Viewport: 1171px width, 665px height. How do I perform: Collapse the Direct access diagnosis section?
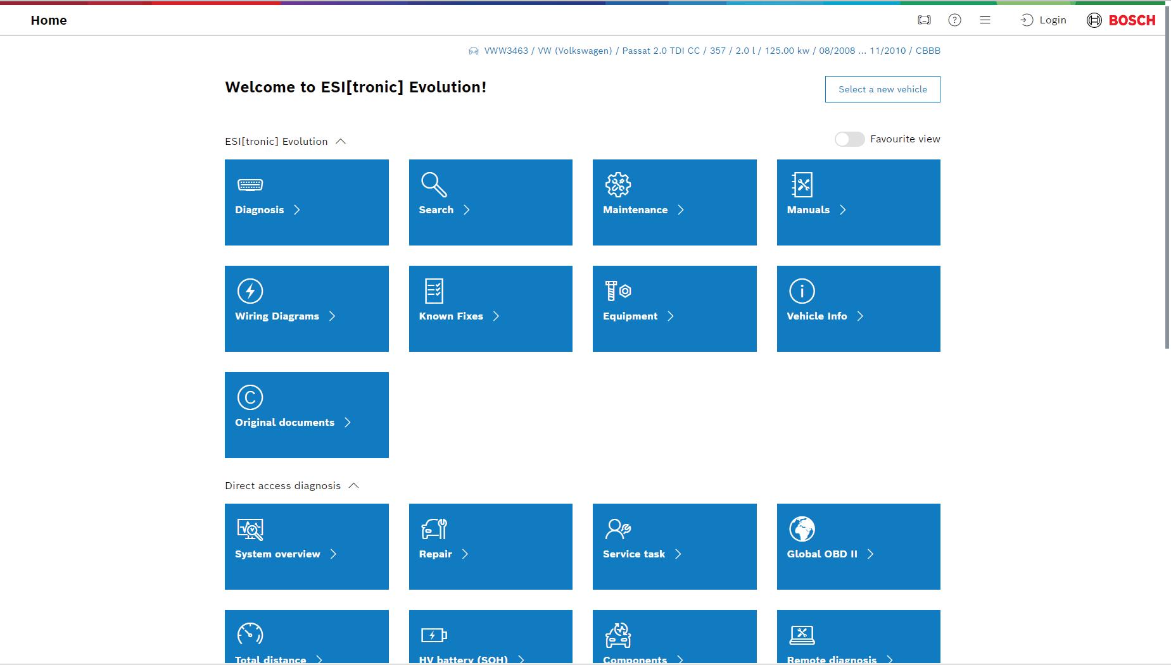tap(354, 485)
